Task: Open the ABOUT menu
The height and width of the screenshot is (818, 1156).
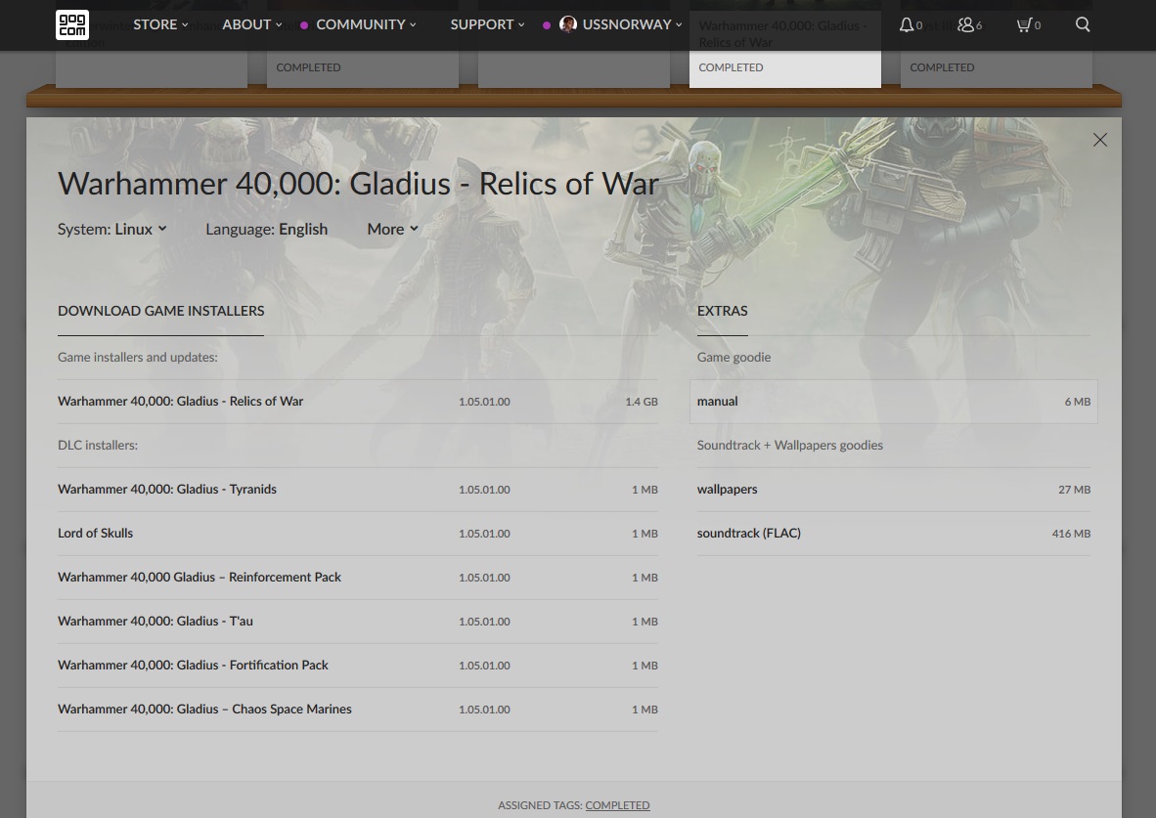Action: [252, 24]
